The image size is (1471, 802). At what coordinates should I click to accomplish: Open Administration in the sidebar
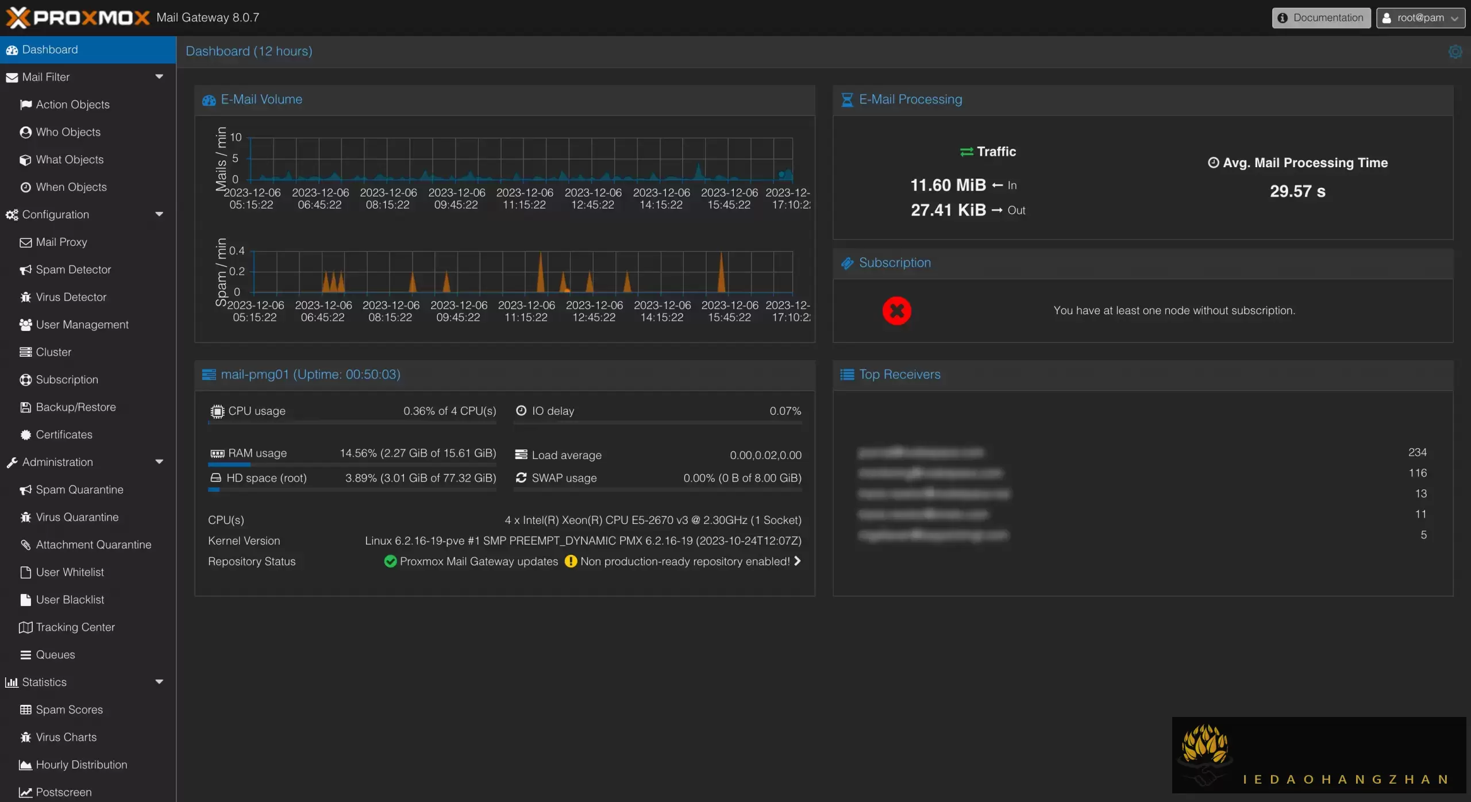click(88, 462)
